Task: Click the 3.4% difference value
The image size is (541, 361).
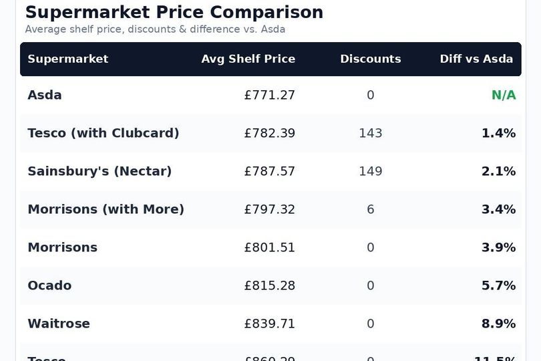Action: [x=498, y=209]
